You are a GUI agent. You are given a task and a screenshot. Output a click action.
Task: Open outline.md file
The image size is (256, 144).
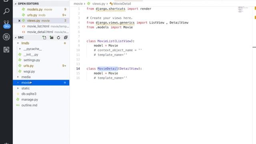pyautogui.click(x=41, y=105)
